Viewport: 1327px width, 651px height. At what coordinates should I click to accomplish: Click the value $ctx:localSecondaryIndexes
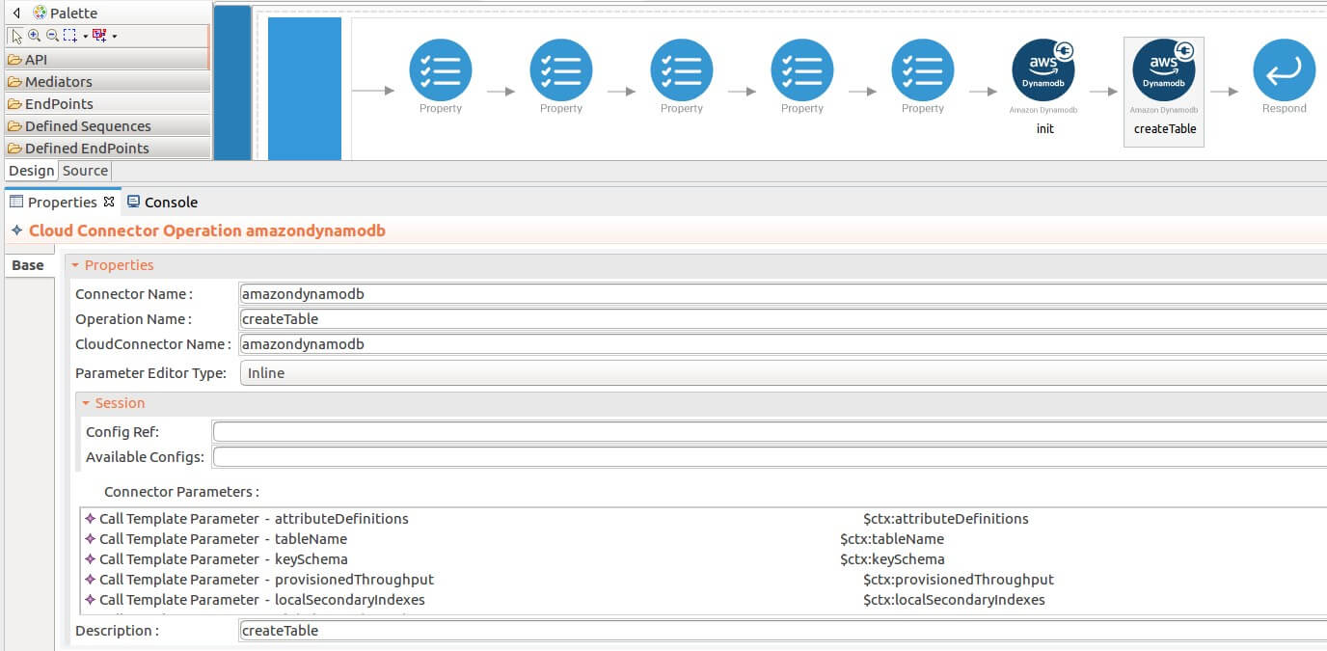point(954,600)
